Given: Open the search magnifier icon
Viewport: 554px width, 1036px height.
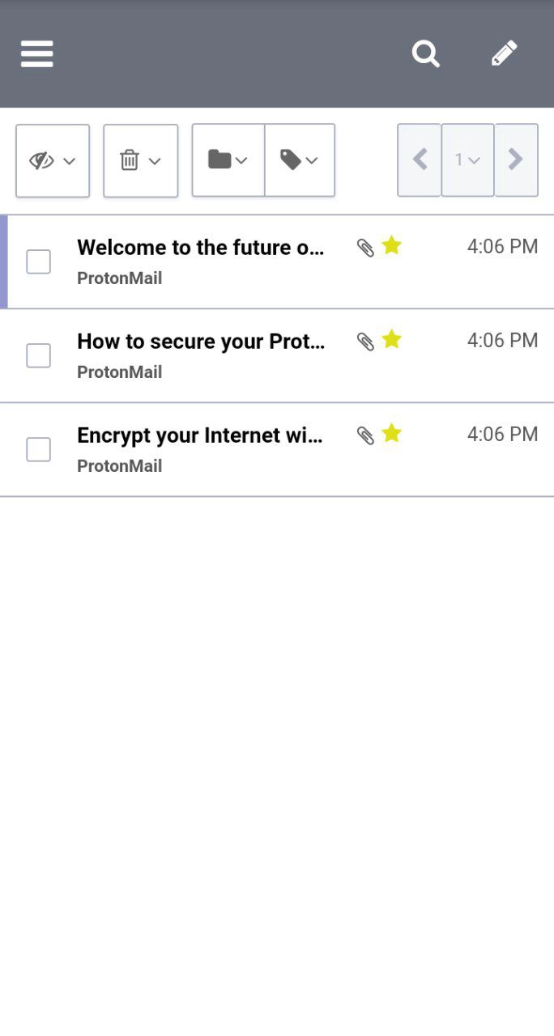Looking at the screenshot, I should click(x=426, y=54).
